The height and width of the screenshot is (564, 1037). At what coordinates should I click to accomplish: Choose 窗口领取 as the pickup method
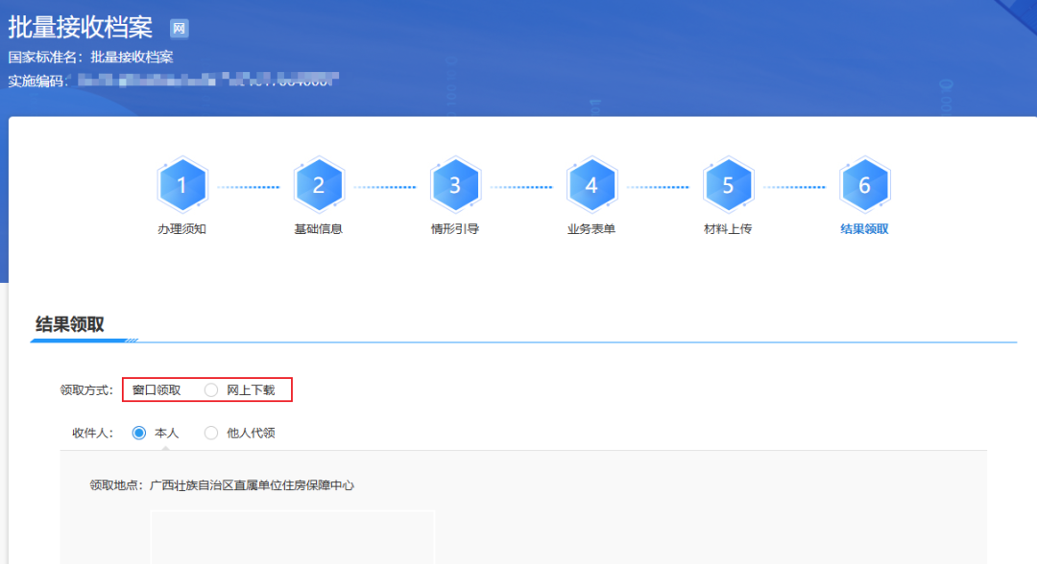(x=156, y=390)
